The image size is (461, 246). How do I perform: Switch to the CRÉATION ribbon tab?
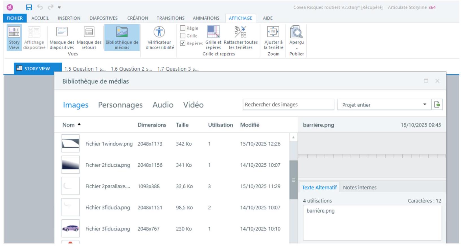click(138, 18)
